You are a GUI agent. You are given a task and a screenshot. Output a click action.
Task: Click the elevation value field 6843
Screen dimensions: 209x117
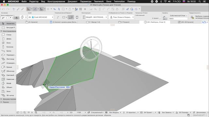(x=178, y=19)
